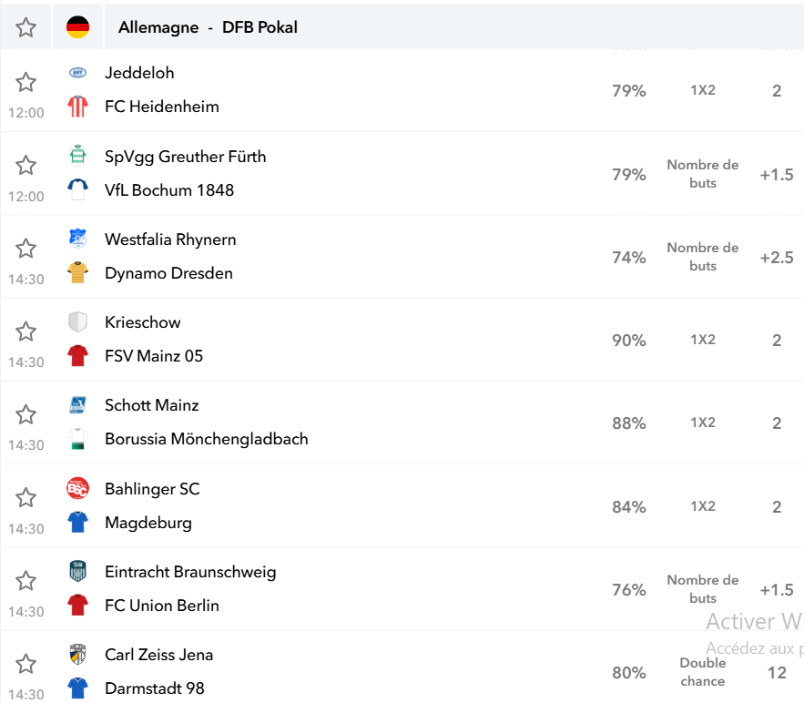
Task: Click the Carl Zeiss Jena crest
Action: 78,655
